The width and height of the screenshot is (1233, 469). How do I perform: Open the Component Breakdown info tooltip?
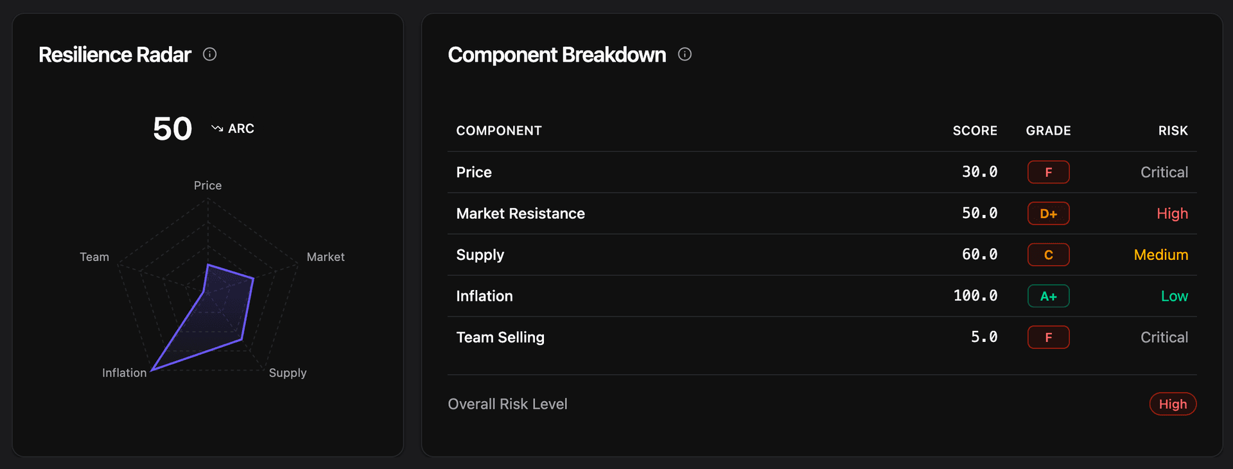[x=685, y=55]
